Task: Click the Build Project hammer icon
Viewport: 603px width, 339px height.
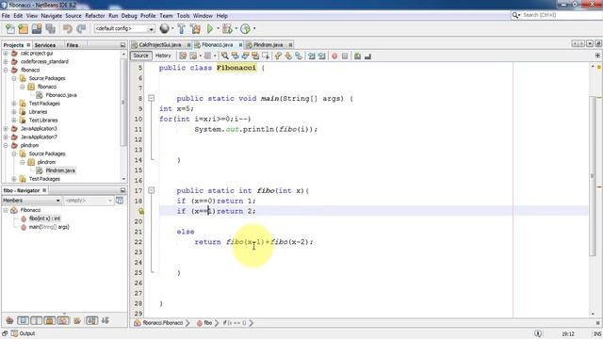Action: [x=182, y=29]
